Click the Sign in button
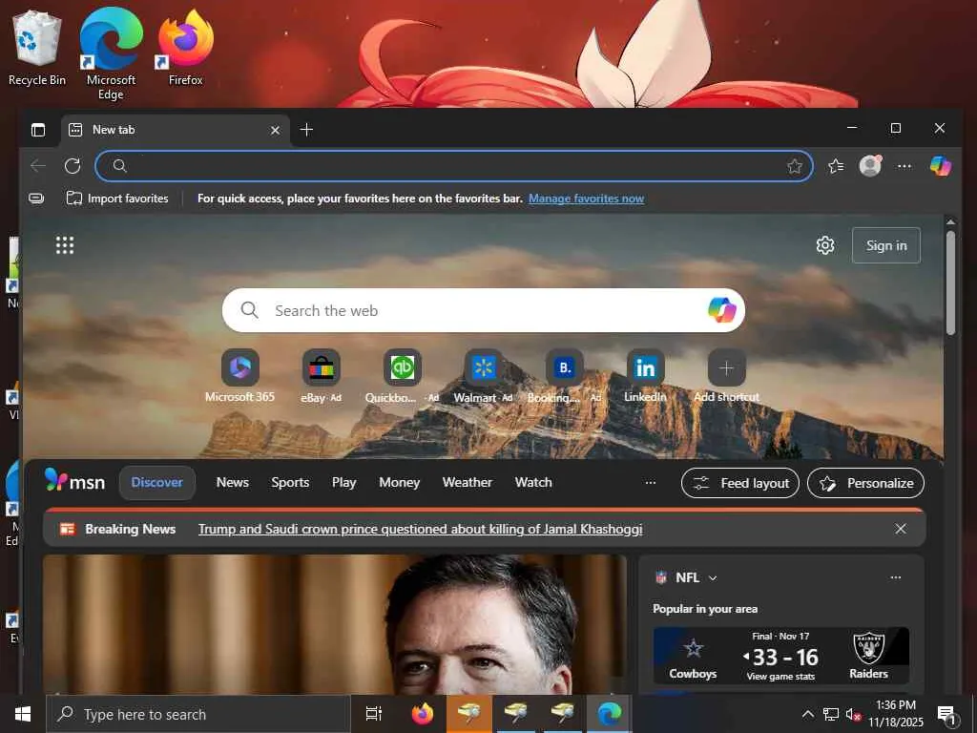 coord(885,245)
